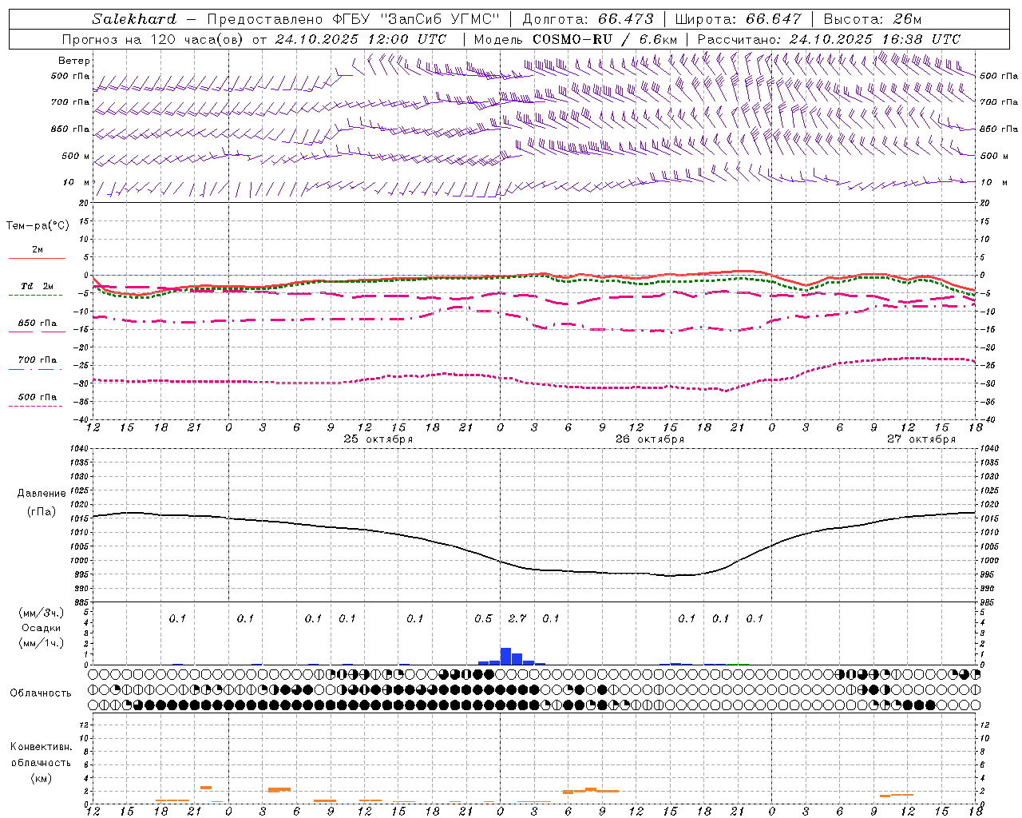
Task: Click the 'Конвективн.' convective cloud label
Action: [41, 747]
